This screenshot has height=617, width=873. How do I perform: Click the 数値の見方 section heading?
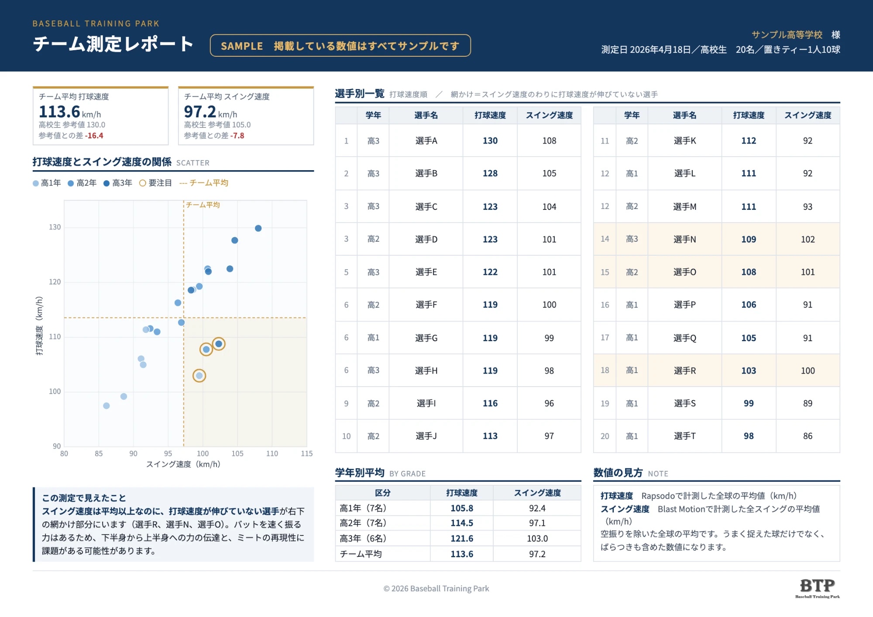(x=618, y=473)
